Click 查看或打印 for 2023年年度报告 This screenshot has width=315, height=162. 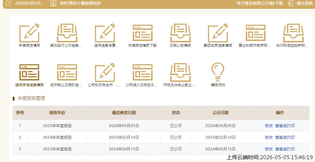285,149
